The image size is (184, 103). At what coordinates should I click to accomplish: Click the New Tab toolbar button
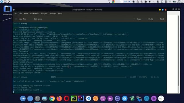(20, 19)
